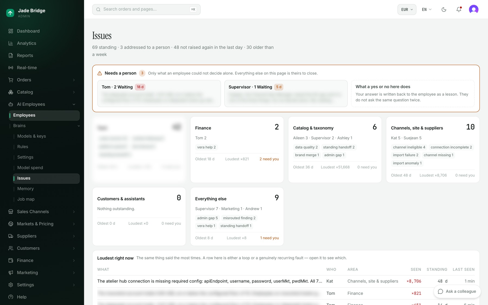488x305 pixels.
Task: Click the Customers people icon
Action: pyautogui.click(x=11, y=248)
